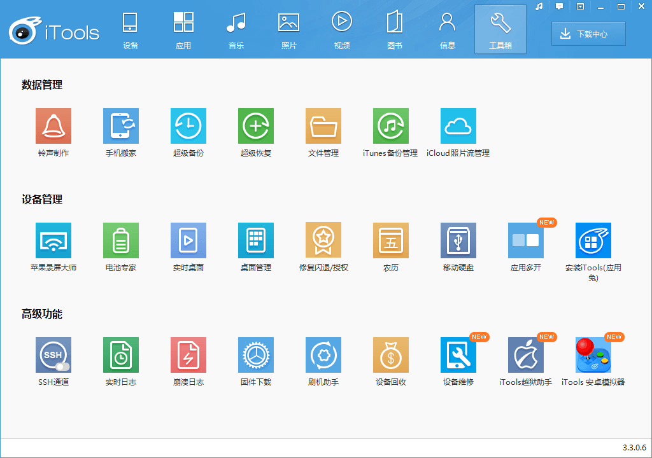
Task: Open 设备回收 device recycling
Action: coord(391,355)
